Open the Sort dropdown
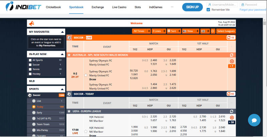Screen dimensions: 267x137 [x=174, y=31]
